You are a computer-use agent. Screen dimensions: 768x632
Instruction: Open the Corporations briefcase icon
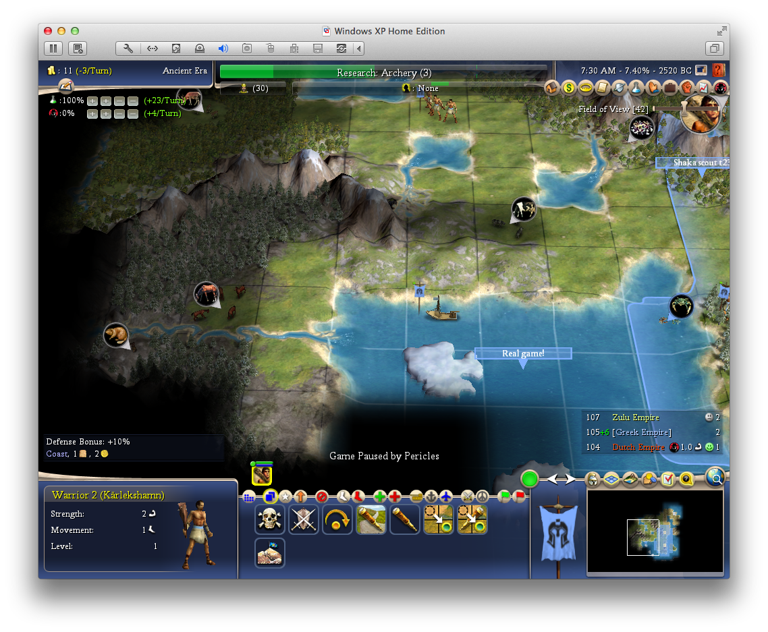[670, 88]
